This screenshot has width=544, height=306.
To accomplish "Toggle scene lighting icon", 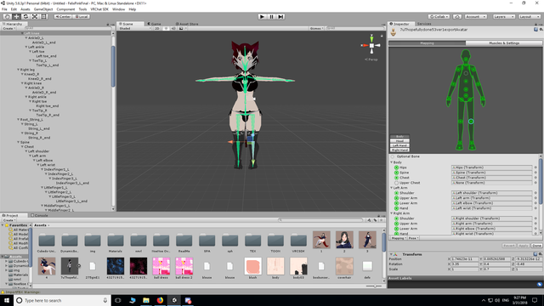I will coord(166,28).
